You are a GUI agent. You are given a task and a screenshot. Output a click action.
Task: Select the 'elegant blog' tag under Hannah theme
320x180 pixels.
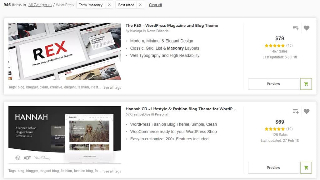pyautogui.click(x=49, y=171)
